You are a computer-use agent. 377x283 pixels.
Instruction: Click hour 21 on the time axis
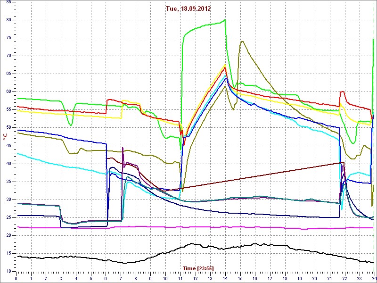tap(330, 278)
